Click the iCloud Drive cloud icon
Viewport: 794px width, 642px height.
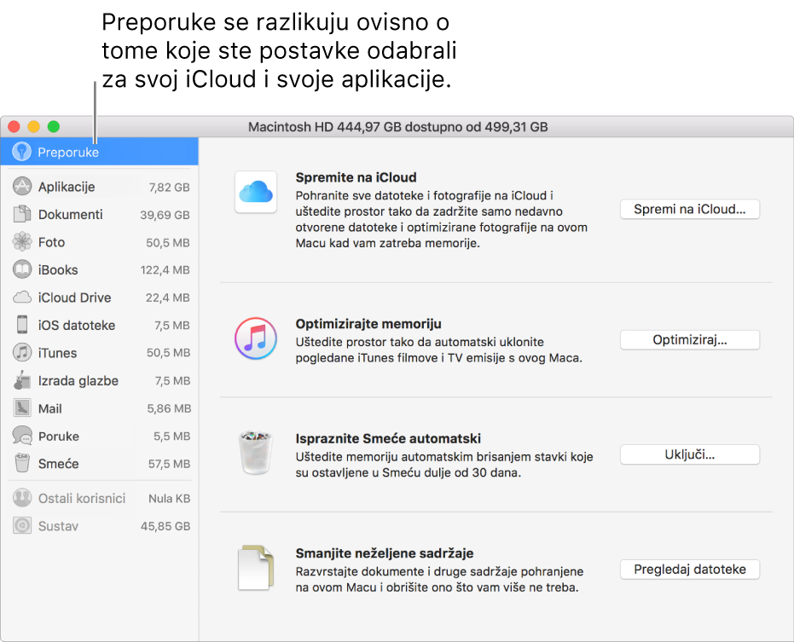[x=22, y=298]
